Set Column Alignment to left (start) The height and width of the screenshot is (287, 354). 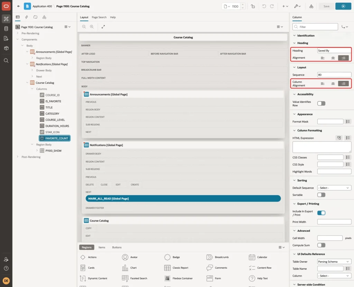click(323, 83)
